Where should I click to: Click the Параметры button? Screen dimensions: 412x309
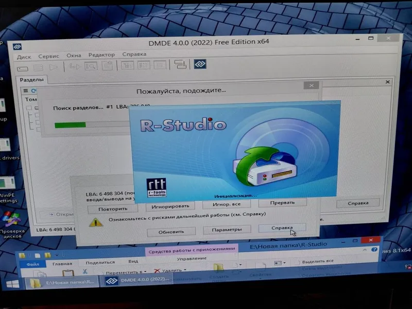point(227,230)
